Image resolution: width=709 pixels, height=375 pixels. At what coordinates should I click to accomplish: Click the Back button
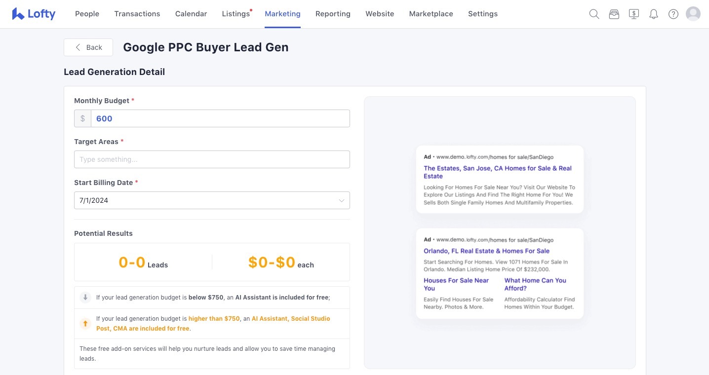pyautogui.click(x=88, y=47)
